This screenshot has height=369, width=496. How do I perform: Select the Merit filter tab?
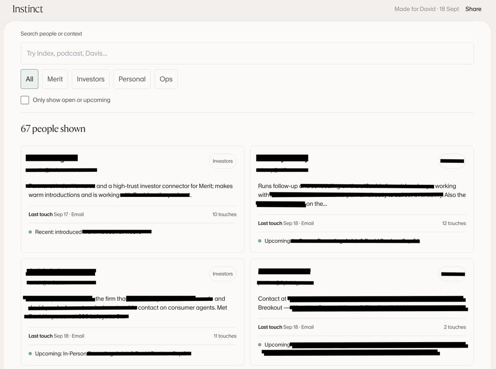55,79
